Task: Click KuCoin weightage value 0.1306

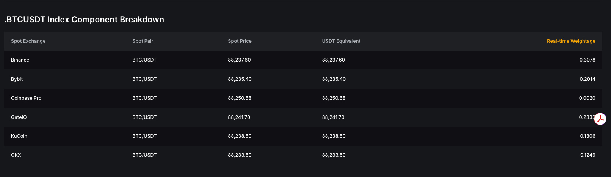Action: pyautogui.click(x=587, y=136)
